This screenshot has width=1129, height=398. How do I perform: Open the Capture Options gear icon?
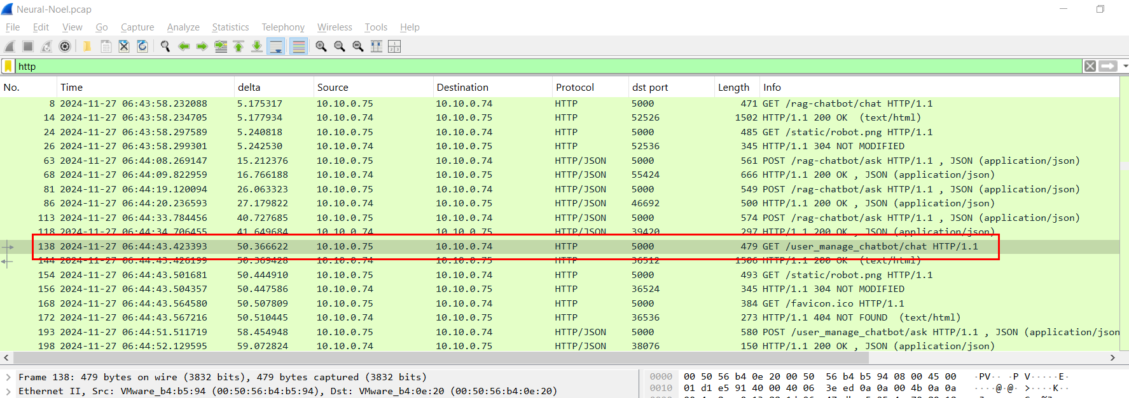click(x=65, y=46)
